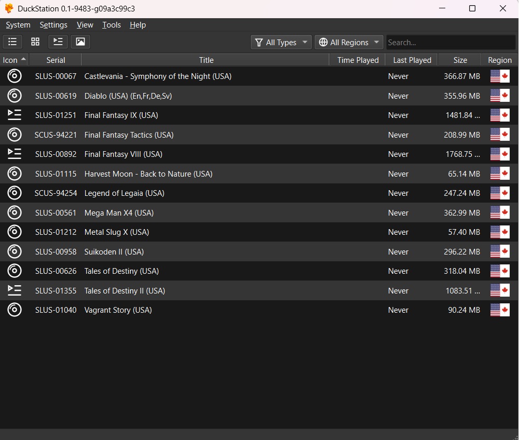Toggle merge disc sets button

click(58, 42)
